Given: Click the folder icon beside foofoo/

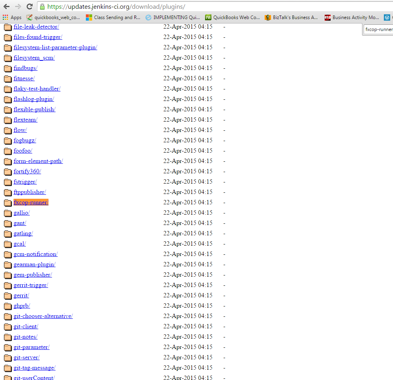Looking at the screenshot, I should pyautogui.click(x=8, y=151).
